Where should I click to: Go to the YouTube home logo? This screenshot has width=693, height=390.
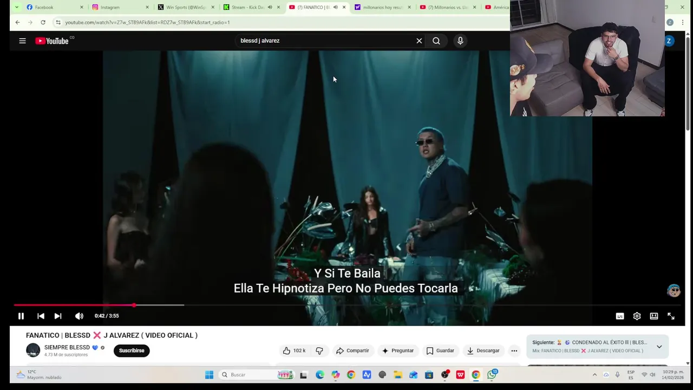pyautogui.click(x=53, y=41)
